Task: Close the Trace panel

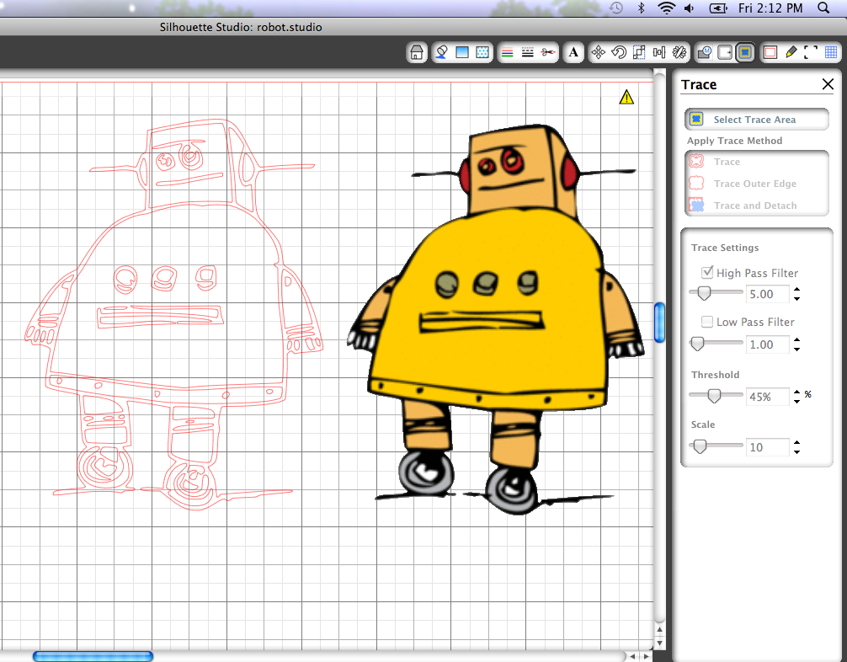Action: click(x=828, y=84)
